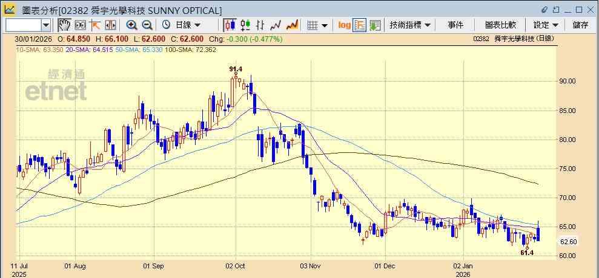The image size is (599, 278).
Task: Click the 02 Jan date axis label
Action: coord(463,266)
